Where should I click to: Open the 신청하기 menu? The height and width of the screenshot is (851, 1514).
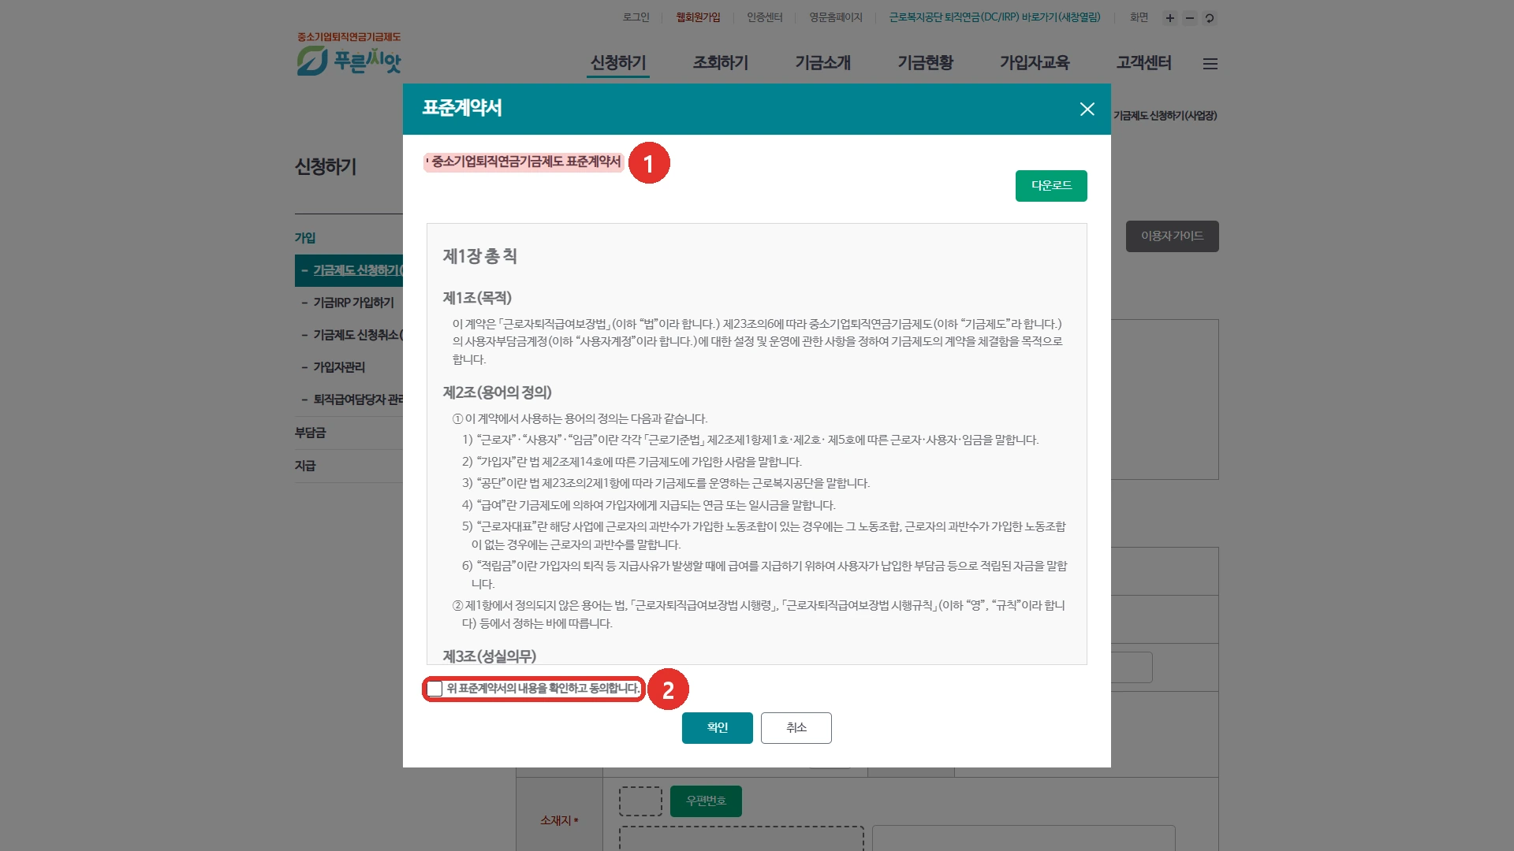pyautogui.click(x=618, y=63)
